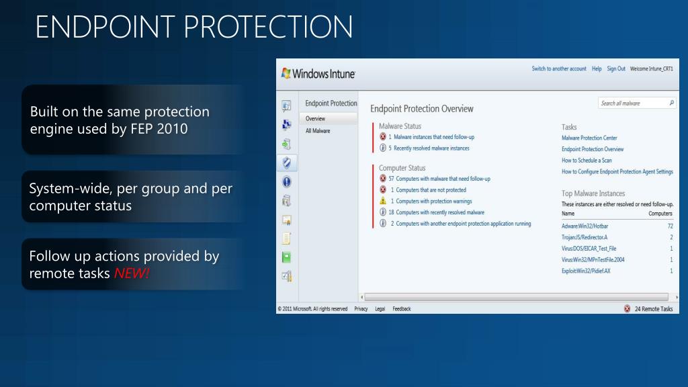
Task: Open the Administration tools icon
Action: click(x=286, y=276)
